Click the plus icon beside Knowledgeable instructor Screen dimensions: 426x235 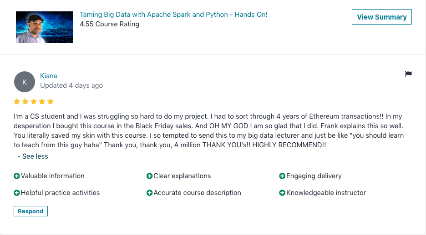pyautogui.click(x=282, y=193)
